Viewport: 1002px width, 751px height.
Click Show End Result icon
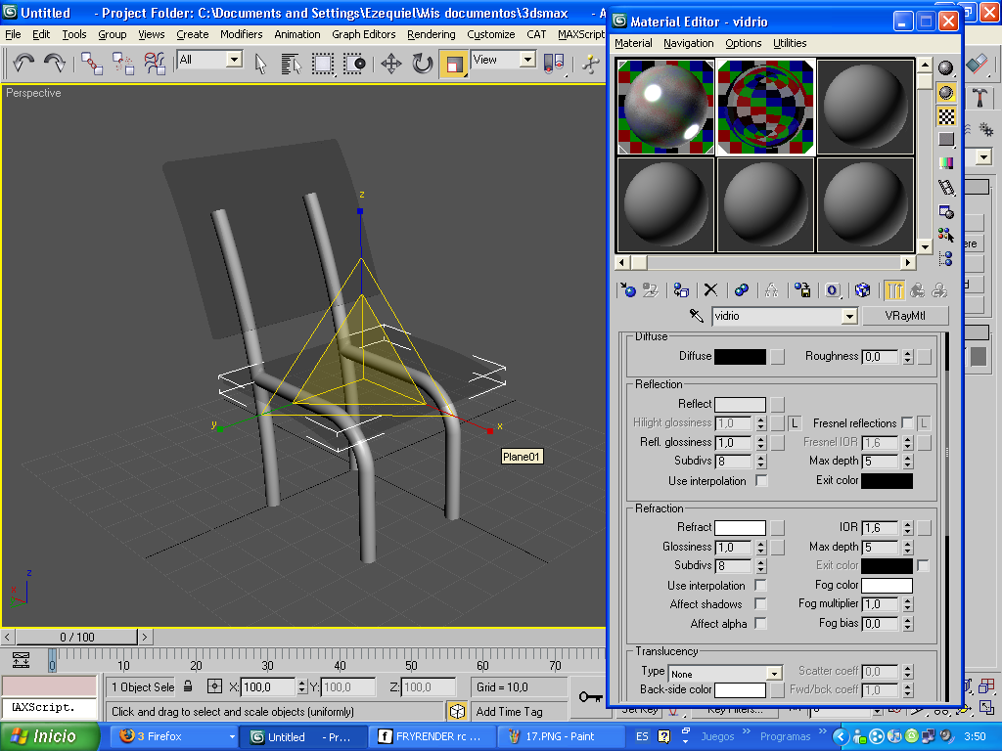click(894, 290)
